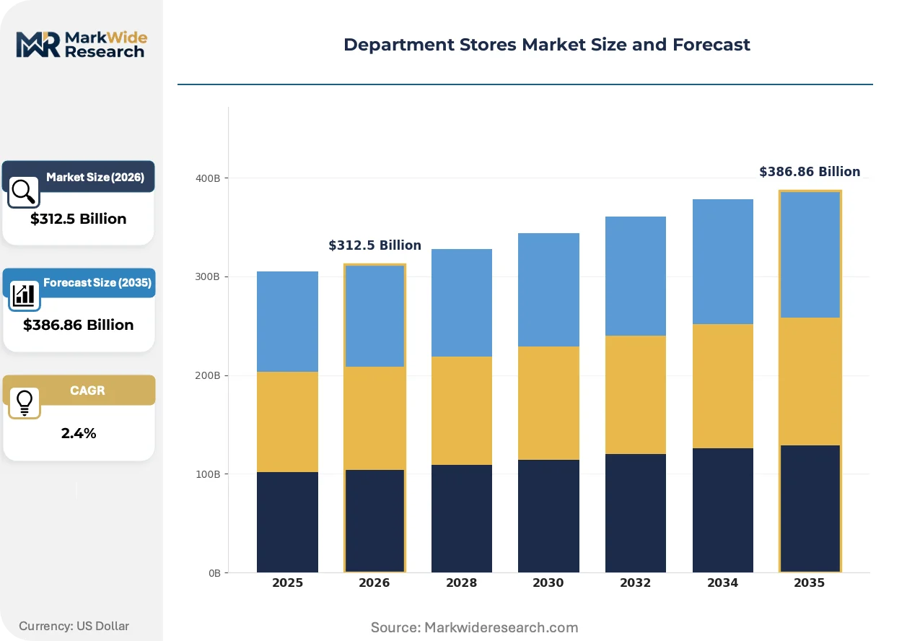This screenshot has height=641, width=907.
Task: Click the yellow segment of the 2035 bar
Action: click(x=810, y=382)
